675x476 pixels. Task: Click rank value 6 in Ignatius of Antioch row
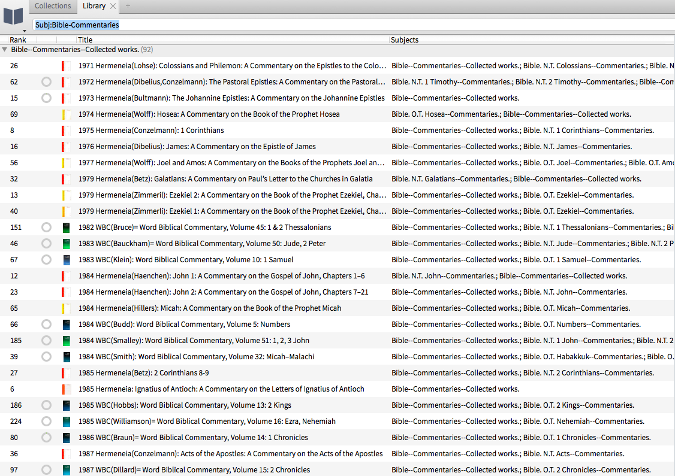pos(12,389)
